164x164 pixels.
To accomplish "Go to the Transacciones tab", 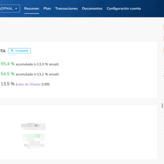I will (x=66, y=9).
